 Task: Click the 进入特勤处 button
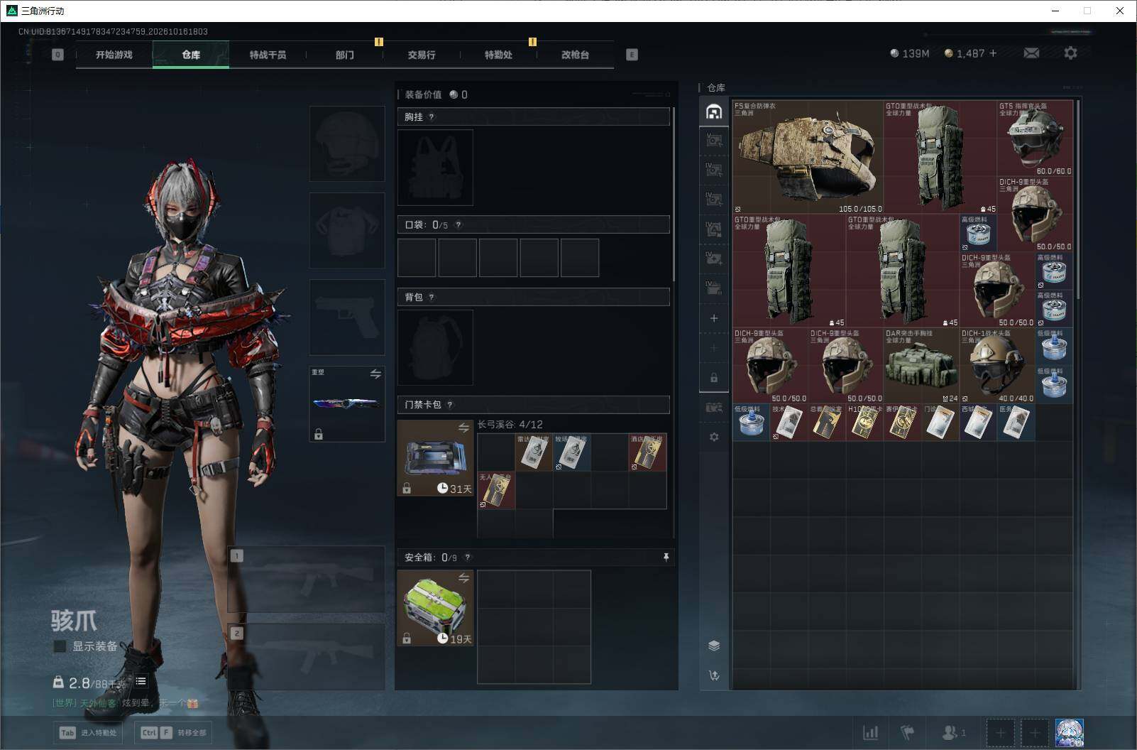point(88,732)
